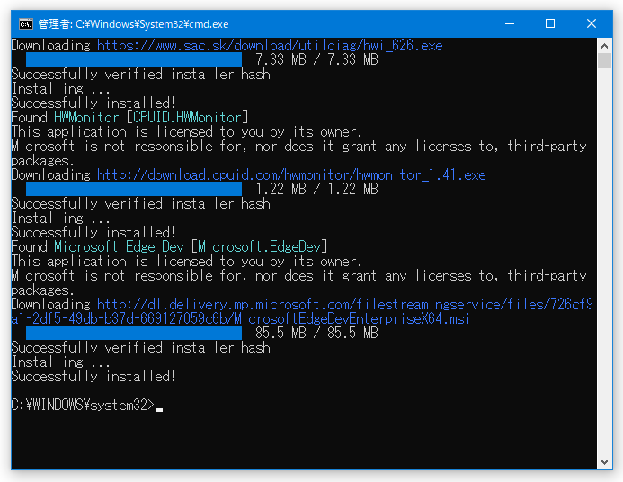Open the MicrosoftEdgeDevEnterpriseX64.msi download URL
Image resolution: width=623 pixels, height=482 pixels.
(x=302, y=311)
